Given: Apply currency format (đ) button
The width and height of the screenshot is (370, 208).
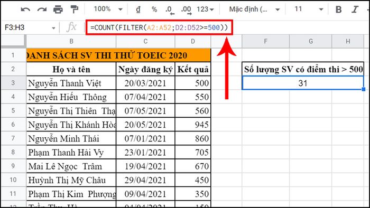Looking at the screenshot, I should [138, 10].
